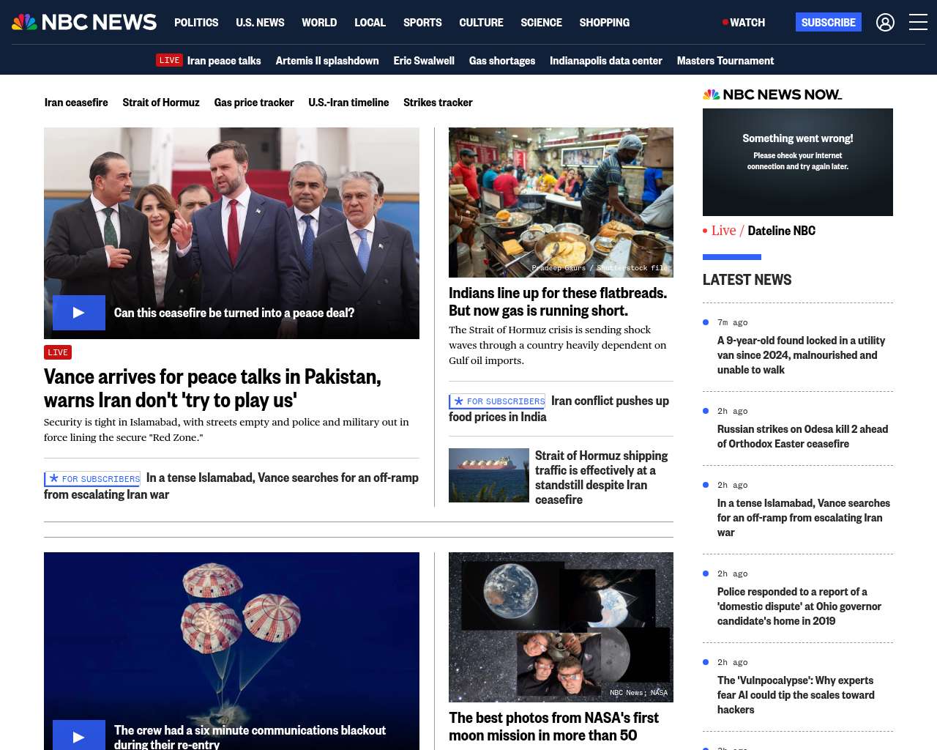Click the Watch live link
The image size is (937, 750).
pyautogui.click(x=744, y=23)
